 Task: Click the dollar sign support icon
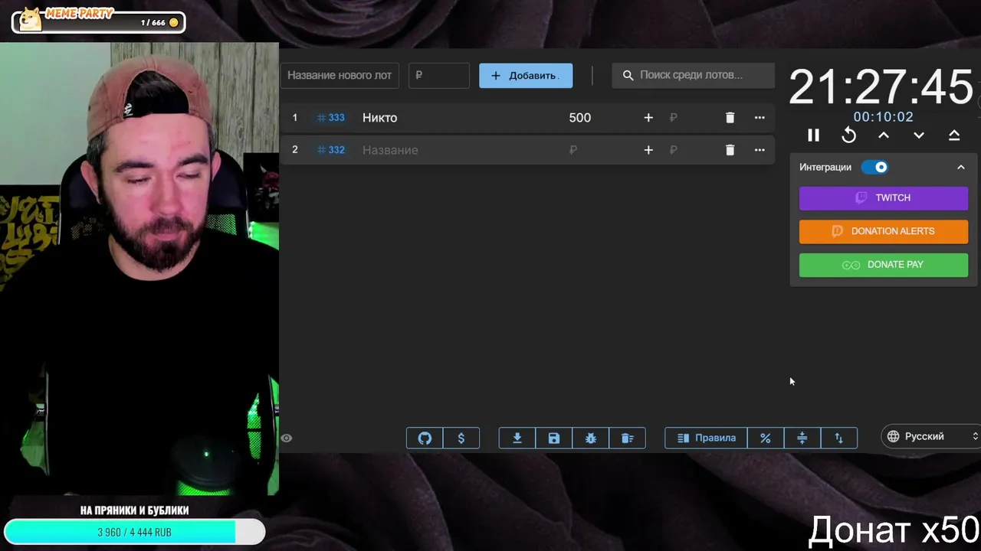pyautogui.click(x=461, y=438)
